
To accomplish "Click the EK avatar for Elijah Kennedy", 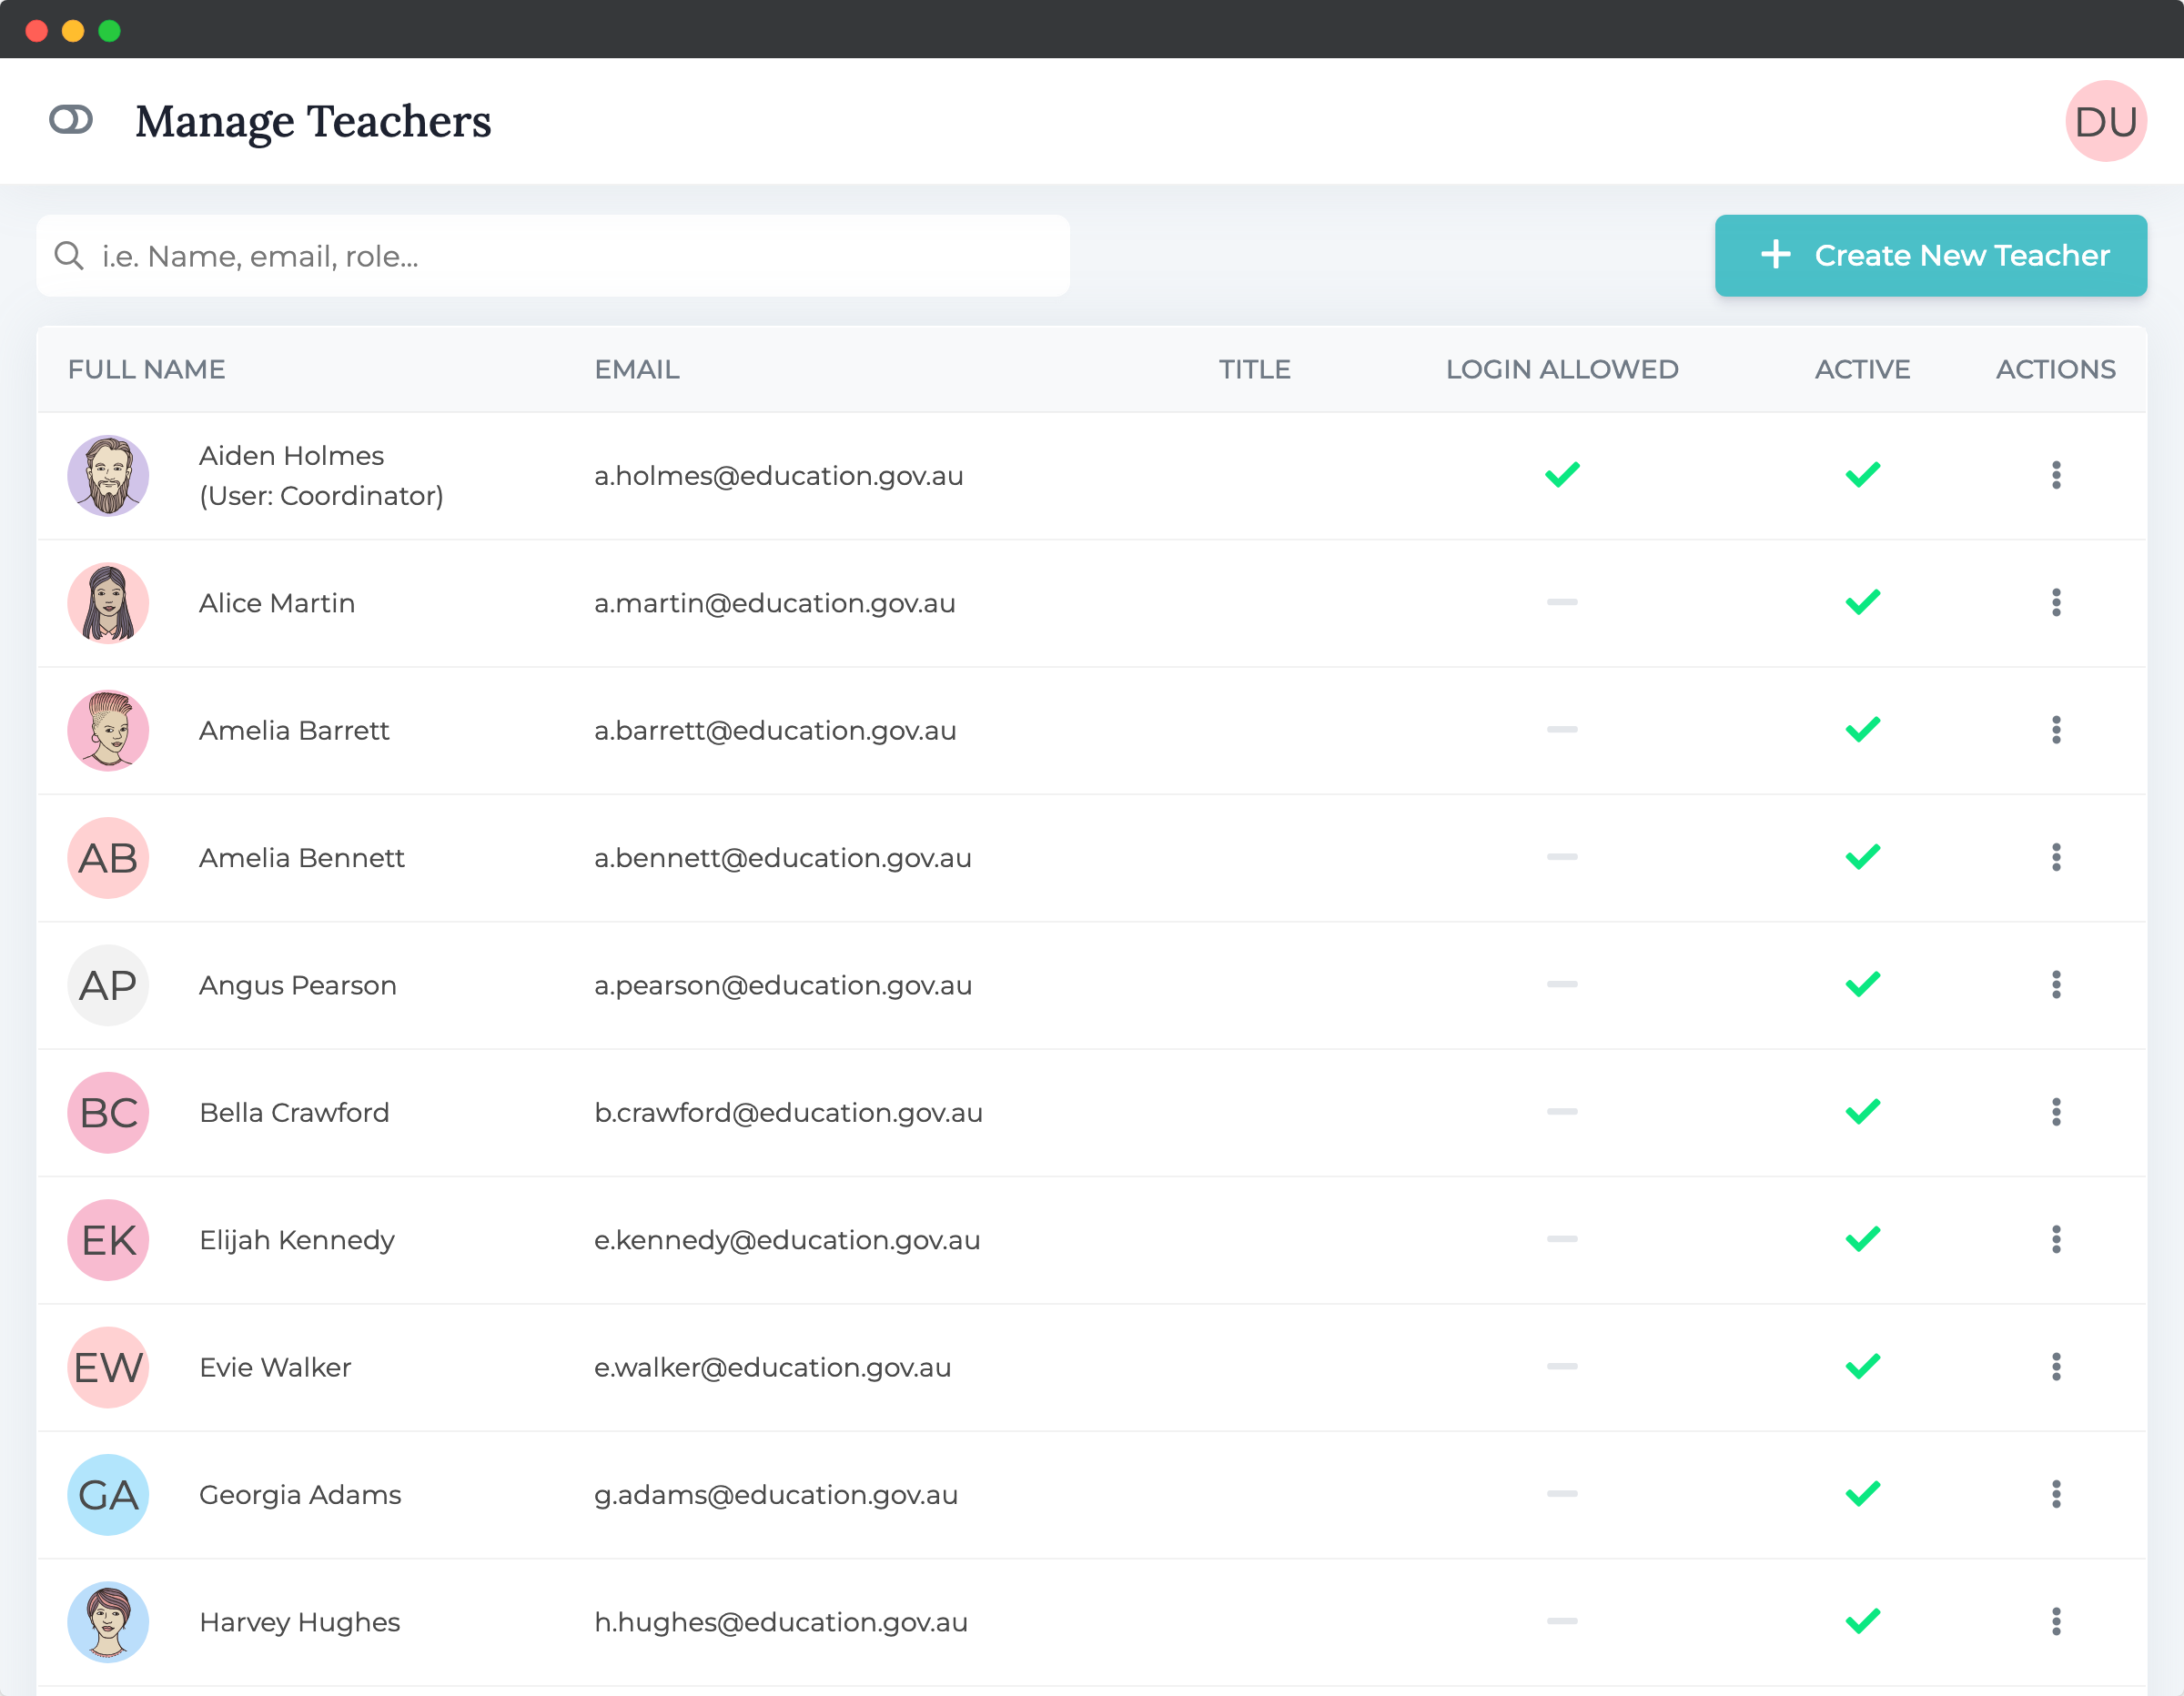I will click(108, 1240).
